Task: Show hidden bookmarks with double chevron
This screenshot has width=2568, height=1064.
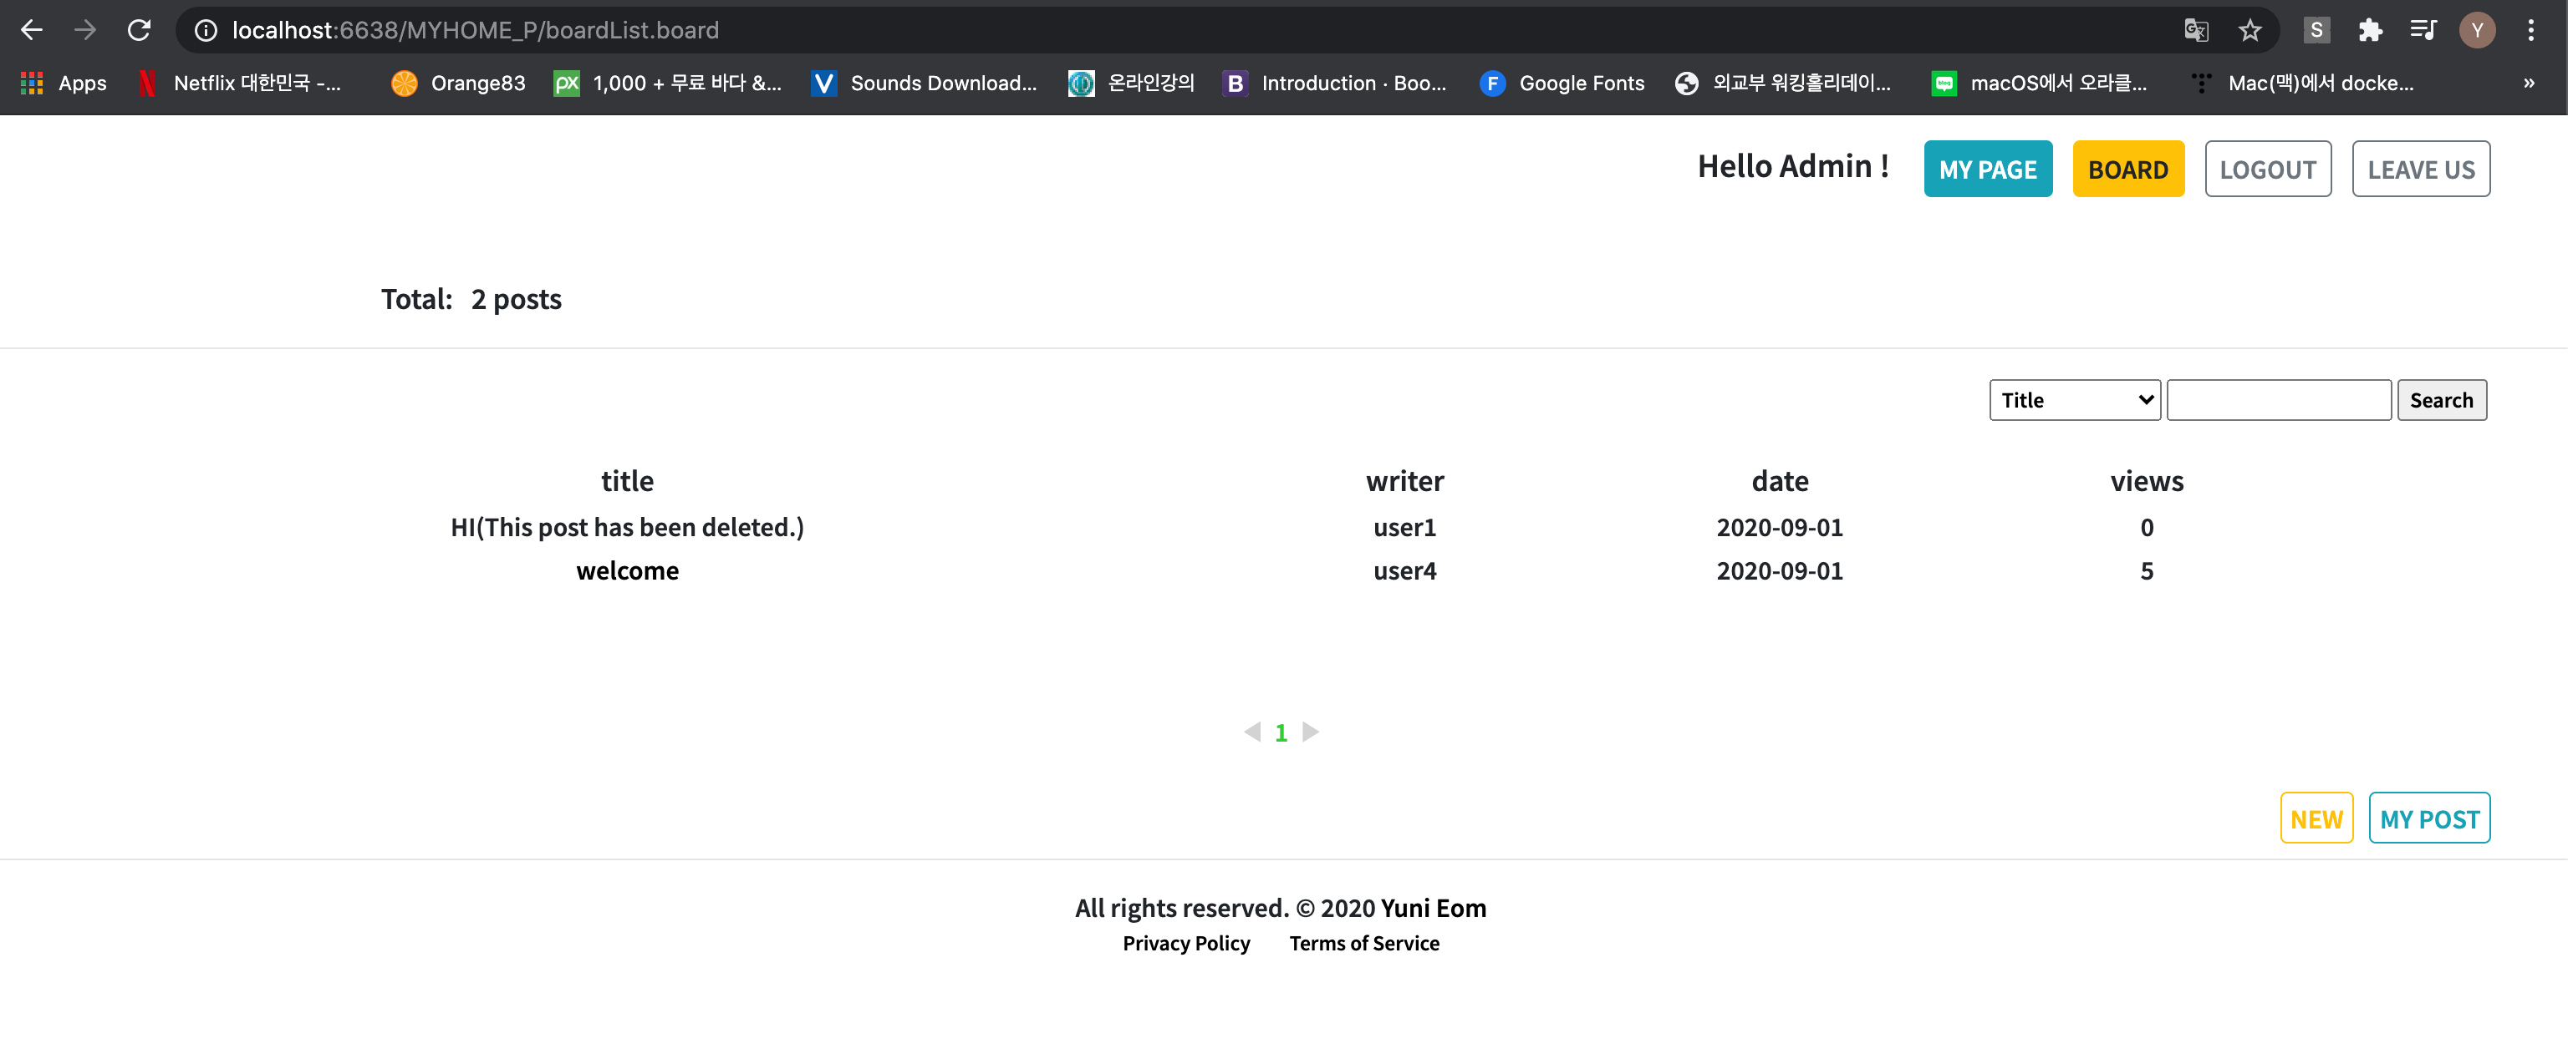Action: pyautogui.click(x=2528, y=83)
